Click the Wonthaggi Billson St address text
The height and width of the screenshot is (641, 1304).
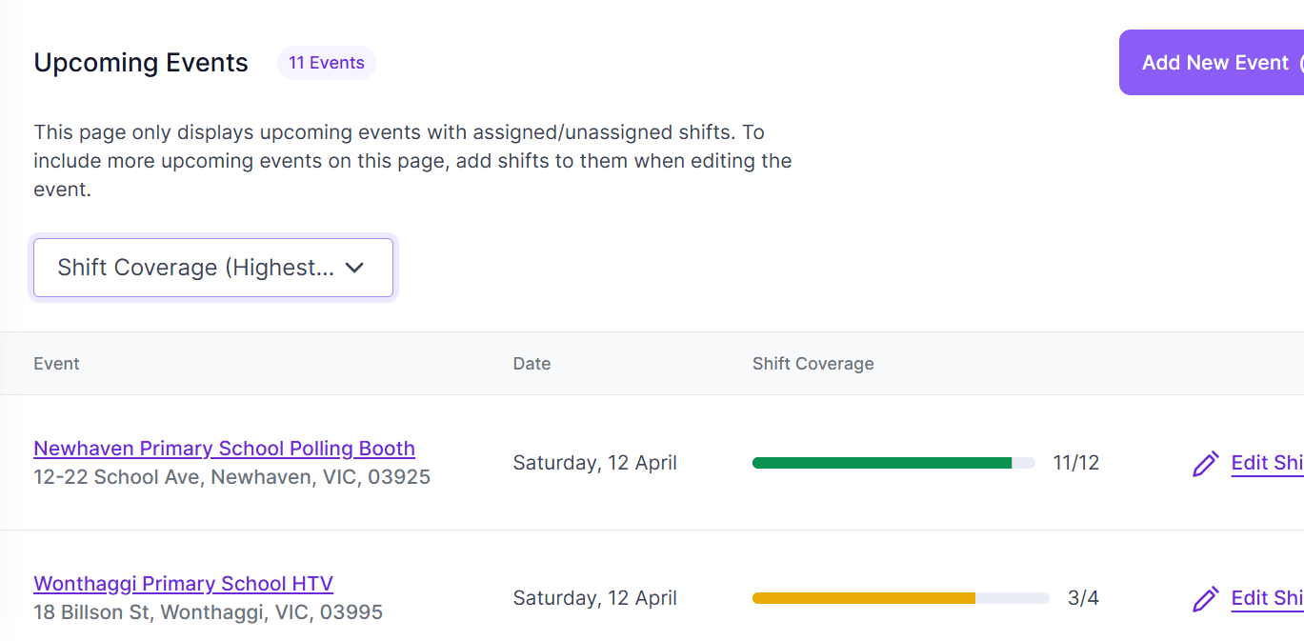[208, 611]
